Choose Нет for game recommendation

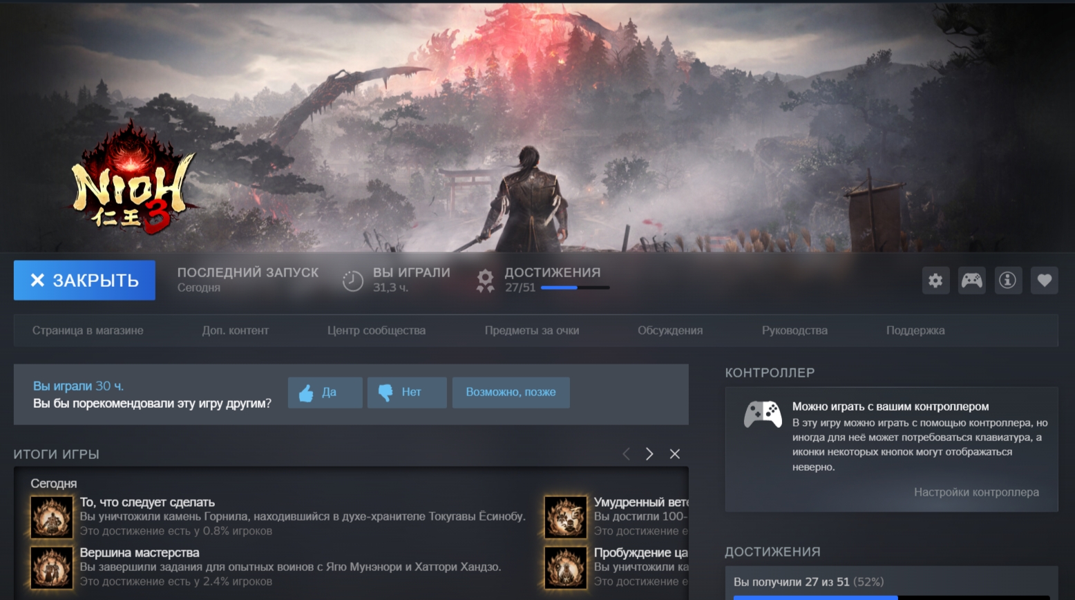(x=407, y=393)
